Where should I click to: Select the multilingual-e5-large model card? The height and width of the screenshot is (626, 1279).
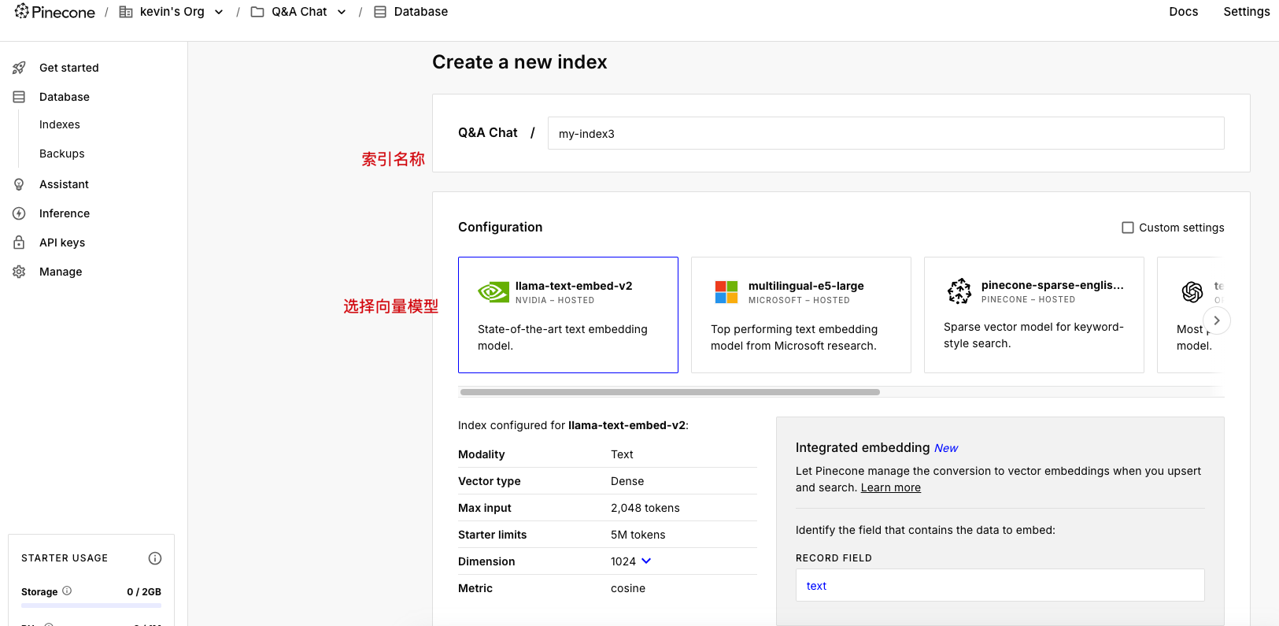pos(800,314)
